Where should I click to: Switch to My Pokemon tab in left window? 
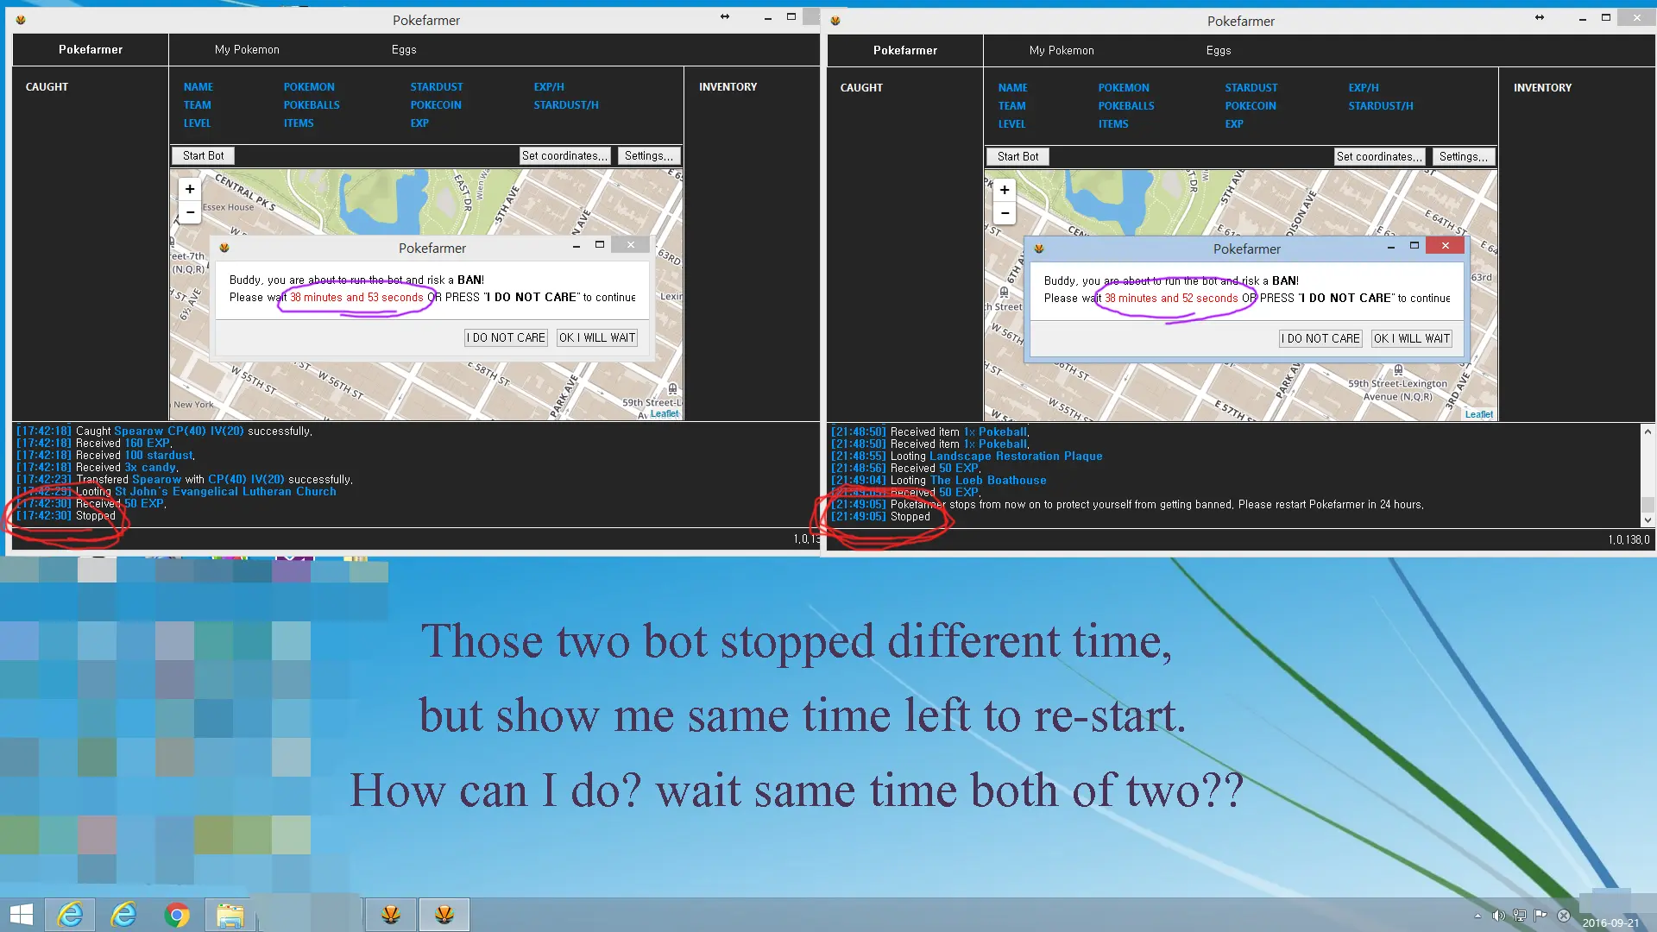pos(247,49)
